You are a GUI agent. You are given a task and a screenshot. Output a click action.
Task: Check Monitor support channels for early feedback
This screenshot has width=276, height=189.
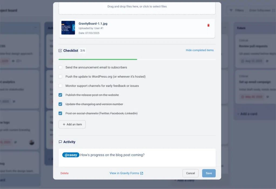click(60, 85)
